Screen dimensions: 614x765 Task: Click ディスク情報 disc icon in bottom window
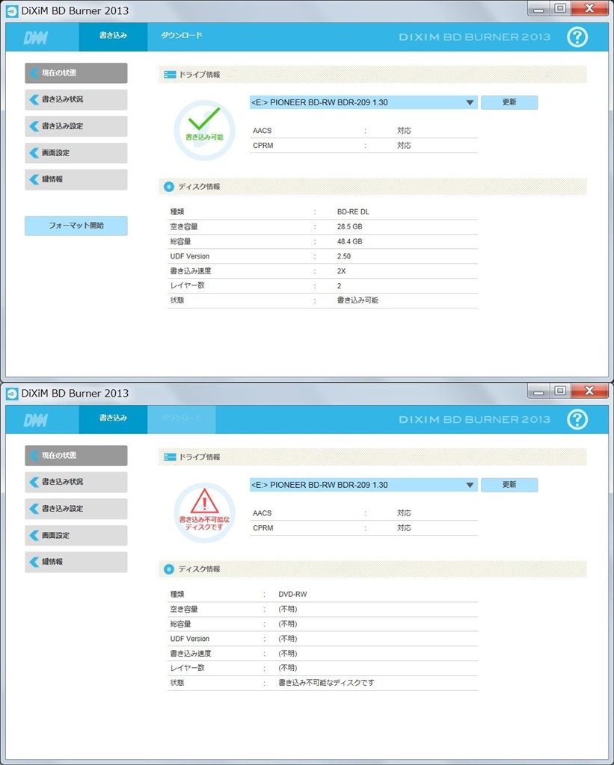pos(169,569)
